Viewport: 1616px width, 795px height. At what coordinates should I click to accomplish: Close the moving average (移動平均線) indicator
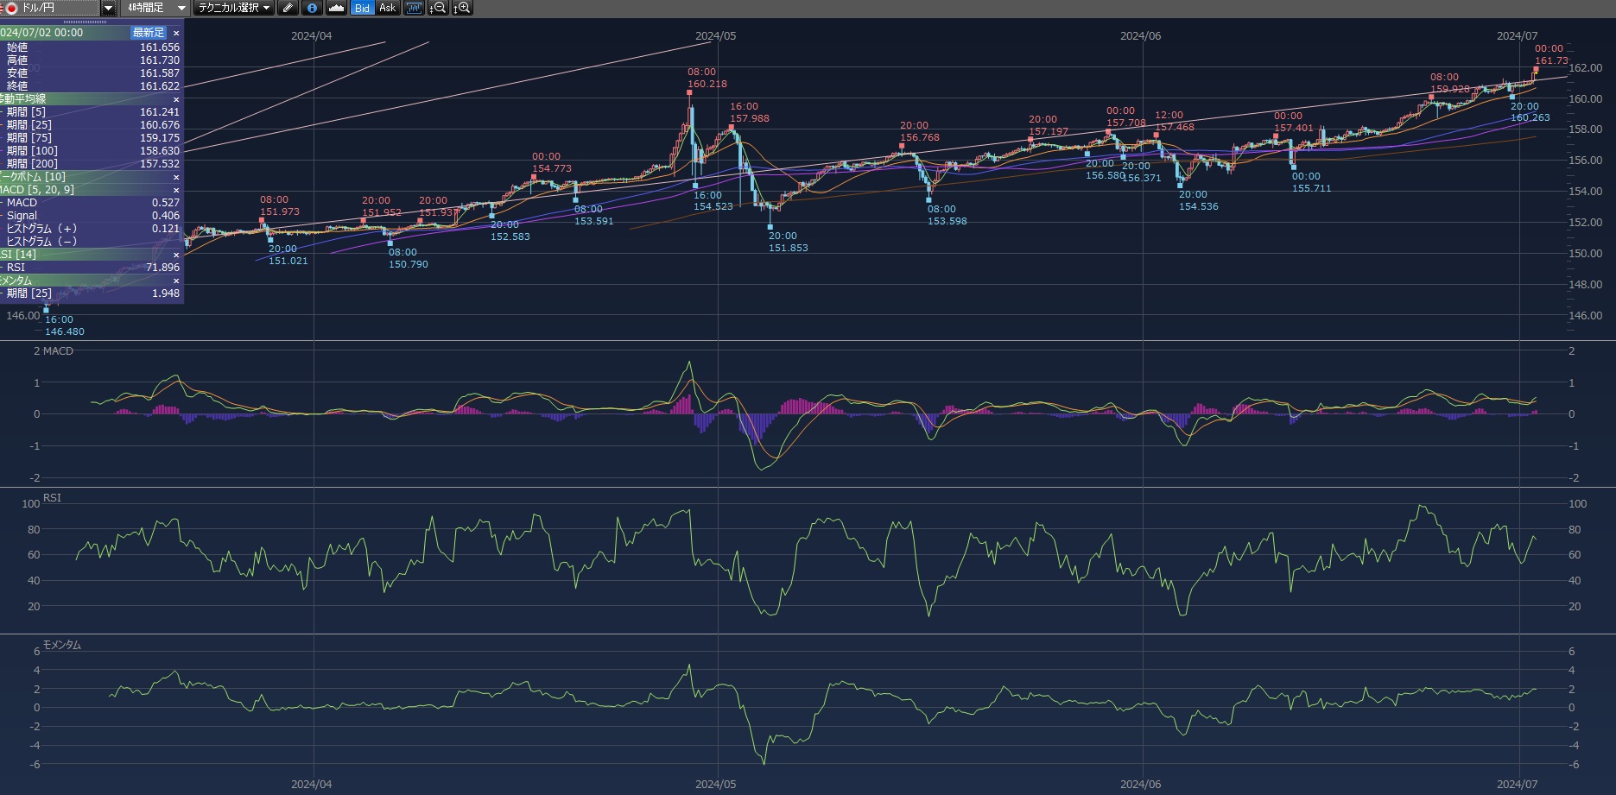[176, 99]
